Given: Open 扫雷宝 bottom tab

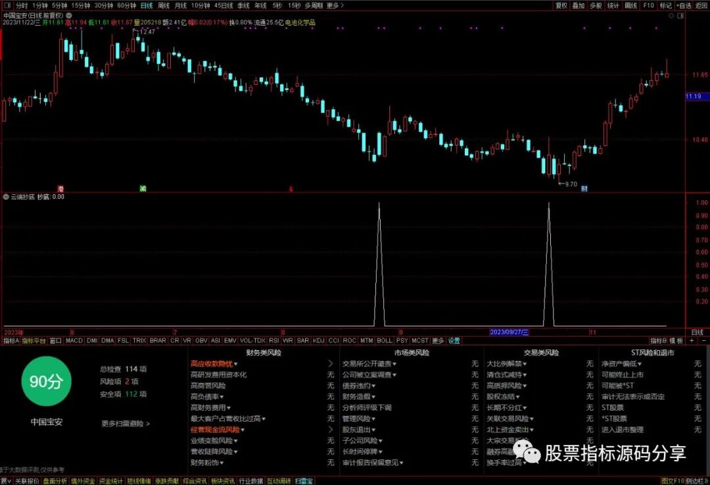Looking at the screenshot, I should point(304,481).
